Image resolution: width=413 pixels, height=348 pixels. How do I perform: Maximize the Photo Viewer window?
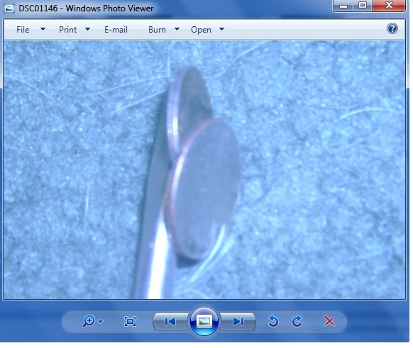pyautogui.click(x=363, y=5)
